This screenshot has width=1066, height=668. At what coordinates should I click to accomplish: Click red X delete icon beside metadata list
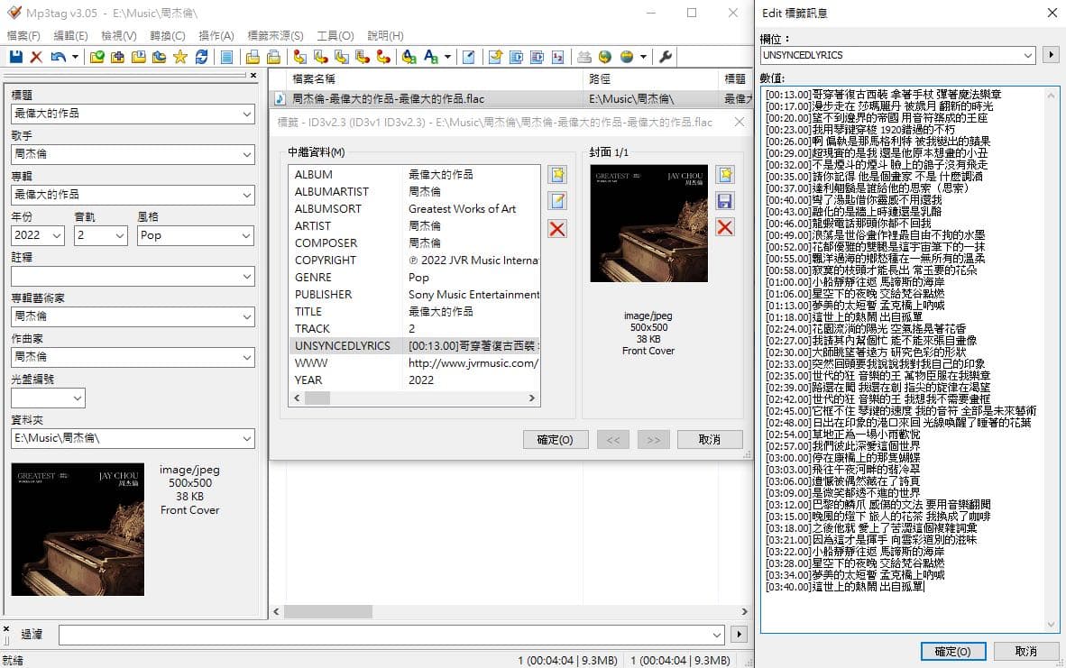(557, 229)
